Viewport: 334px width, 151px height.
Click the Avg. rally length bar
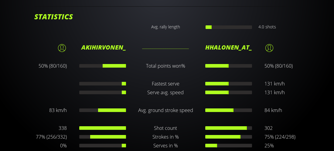click(x=229, y=27)
